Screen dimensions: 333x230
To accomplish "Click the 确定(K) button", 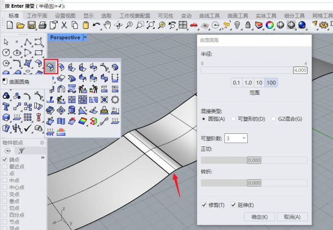I will coord(260,217).
